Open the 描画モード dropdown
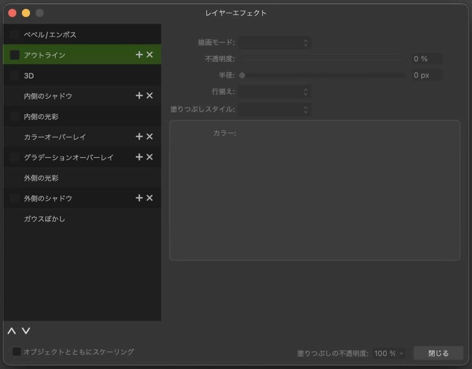This screenshot has height=369, width=472. tap(275, 43)
